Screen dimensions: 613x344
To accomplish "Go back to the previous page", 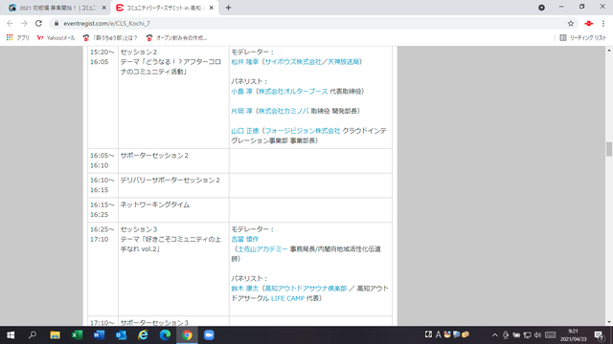I will pos(11,23).
